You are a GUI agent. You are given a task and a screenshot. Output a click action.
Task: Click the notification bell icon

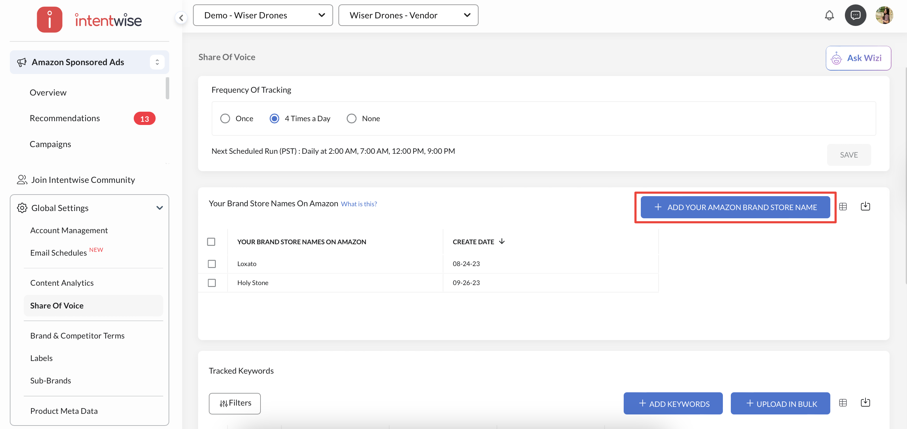(x=829, y=16)
